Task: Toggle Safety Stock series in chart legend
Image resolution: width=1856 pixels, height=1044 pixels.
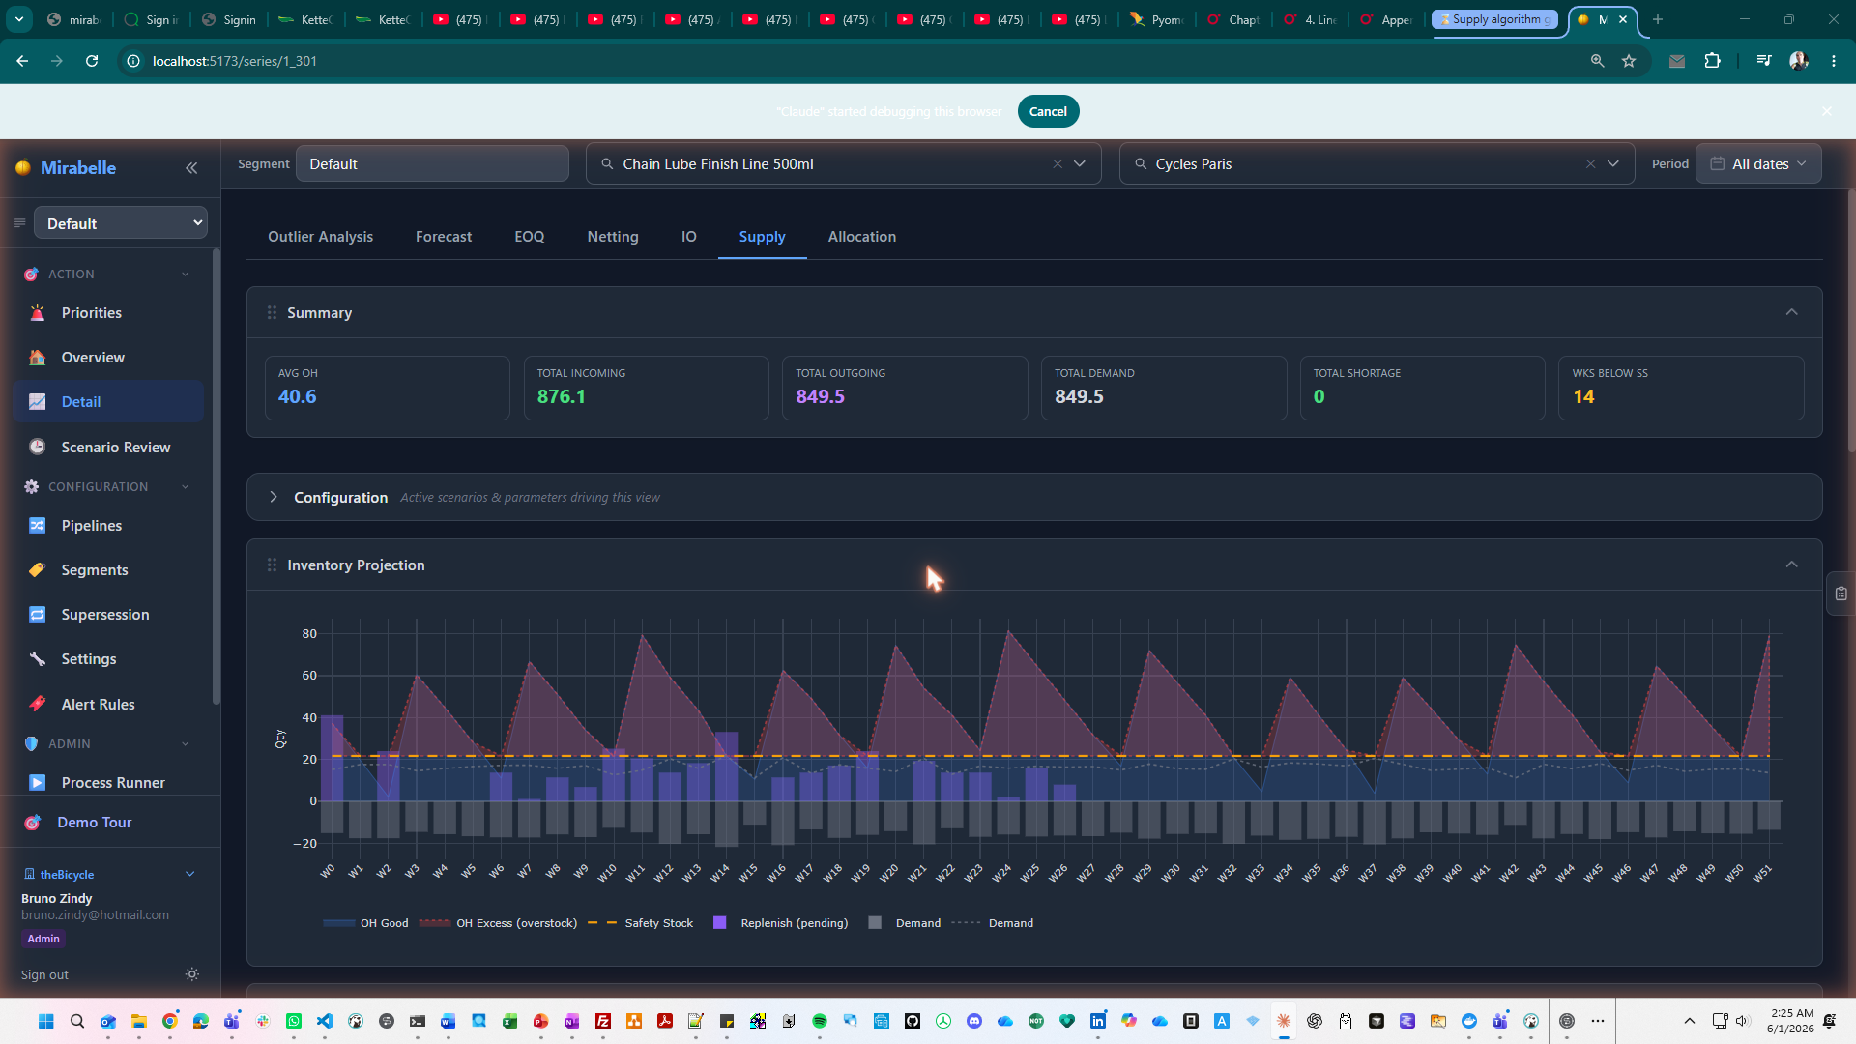Action: pos(641,923)
